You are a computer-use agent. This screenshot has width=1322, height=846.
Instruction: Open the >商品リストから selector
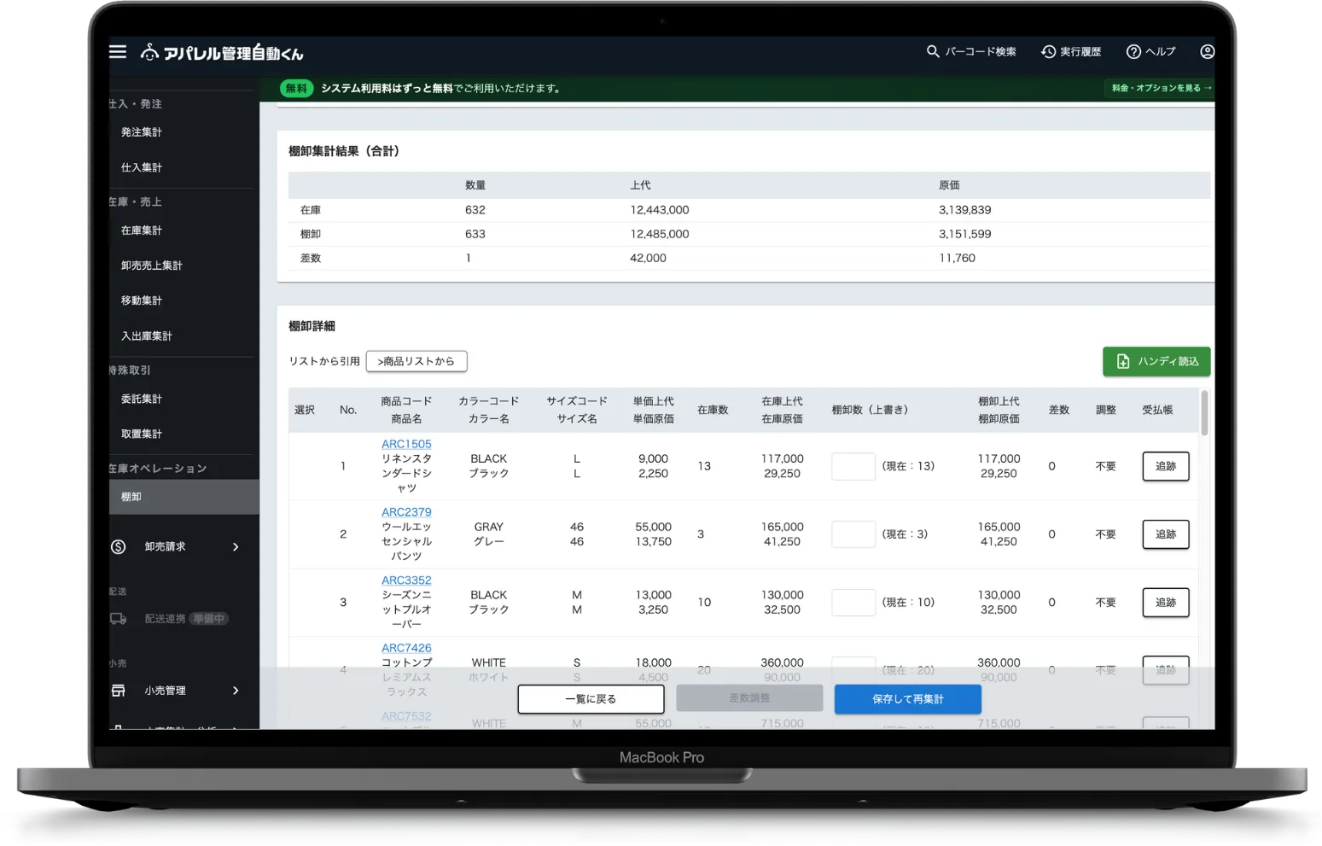coord(416,361)
